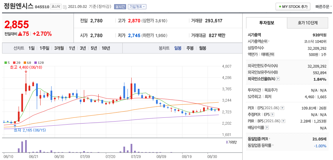Viewport: 333px width, 160px height.
Task: Select the 월봉 monthly candle chart
Action: click(x=203, y=48)
